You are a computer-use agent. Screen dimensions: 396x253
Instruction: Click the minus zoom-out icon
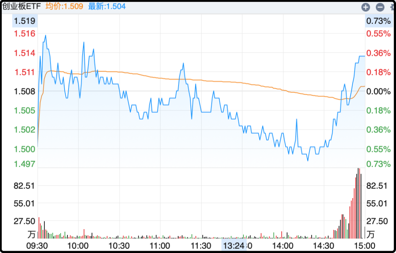pyautogui.click(x=380, y=7)
